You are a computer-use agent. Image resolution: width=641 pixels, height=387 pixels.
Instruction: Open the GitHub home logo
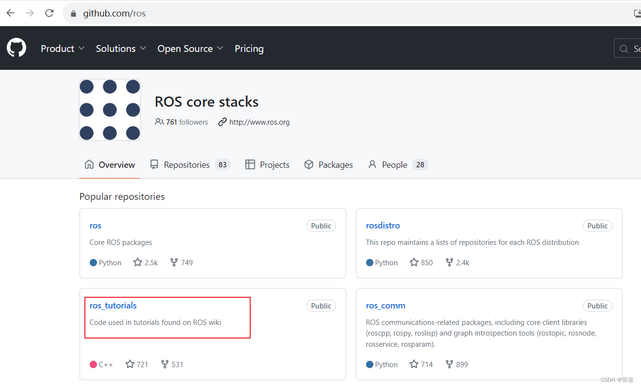coord(16,48)
